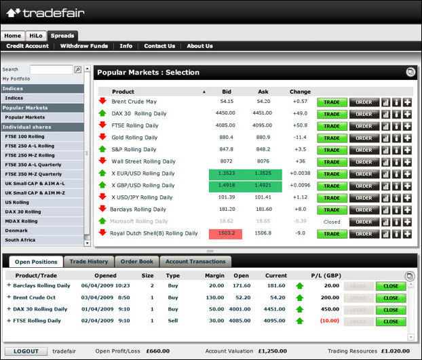Click the sidebar Search input field

click(51, 69)
